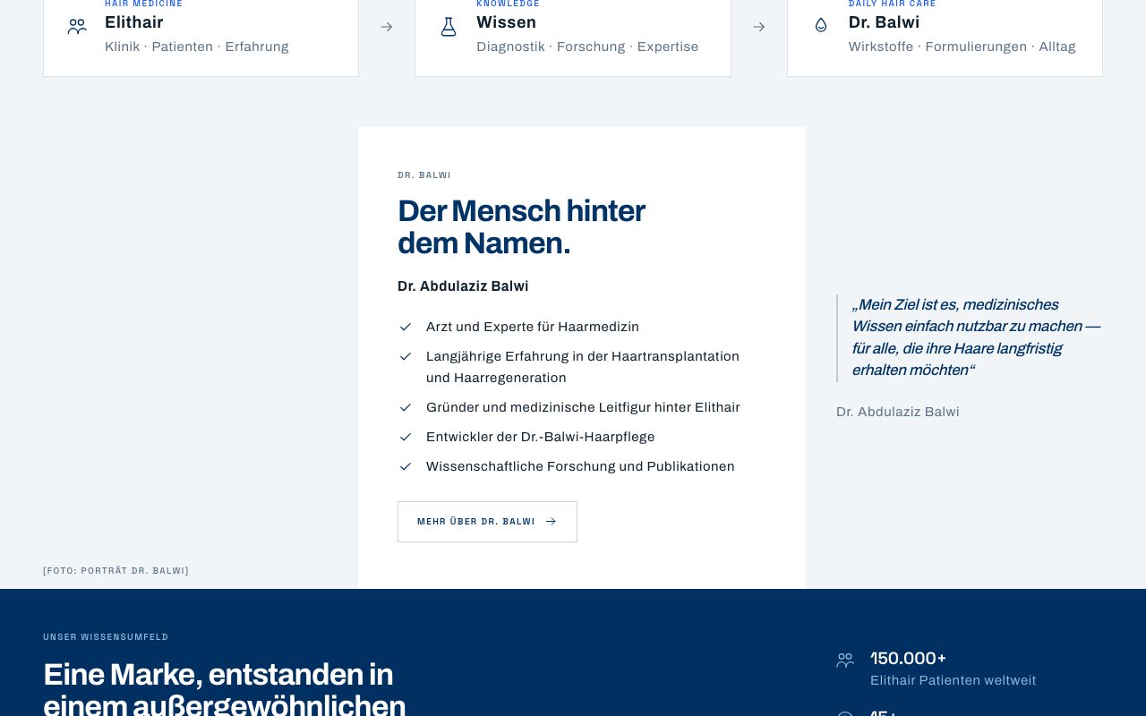The width and height of the screenshot is (1146, 716).
Task: Click text Wissenschaftliche Forschung und Publikationen
Action: [580, 467]
